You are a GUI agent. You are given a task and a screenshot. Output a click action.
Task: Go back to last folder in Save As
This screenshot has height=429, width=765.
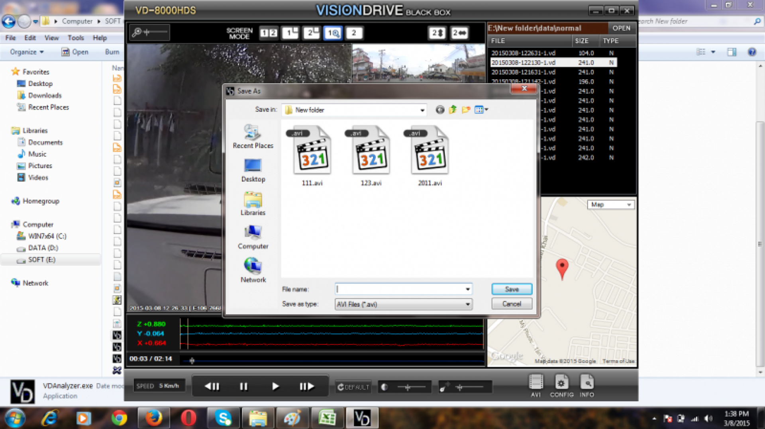click(x=439, y=110)
